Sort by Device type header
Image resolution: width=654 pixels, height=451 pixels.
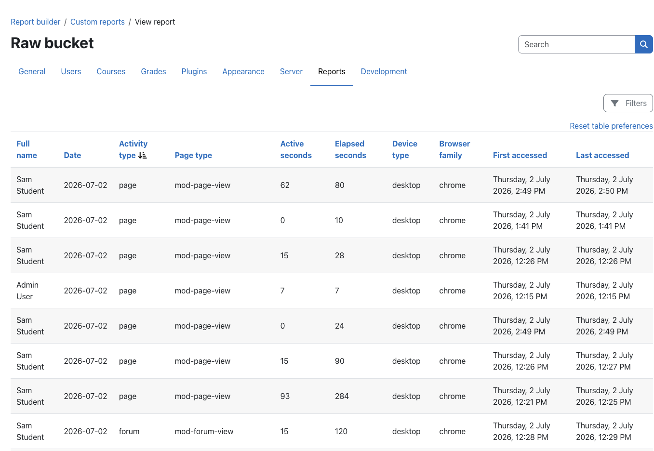405,149
